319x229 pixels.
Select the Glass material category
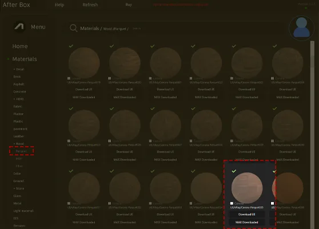point(17,196)
